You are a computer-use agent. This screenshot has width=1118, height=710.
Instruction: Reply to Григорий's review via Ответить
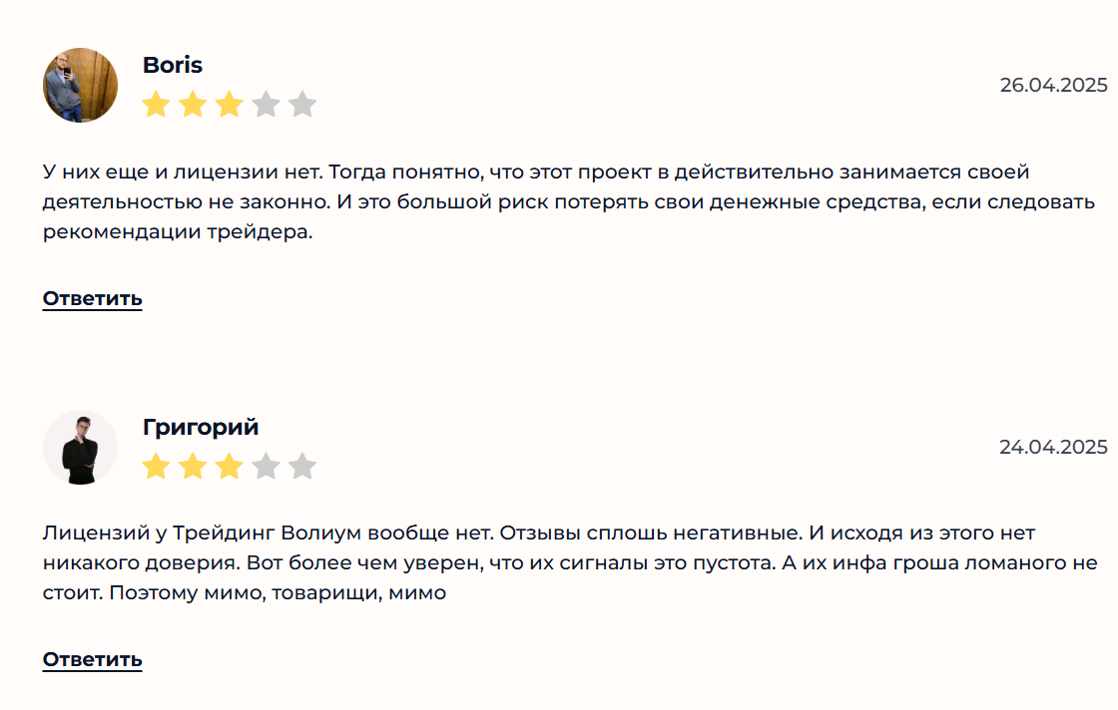92,659
